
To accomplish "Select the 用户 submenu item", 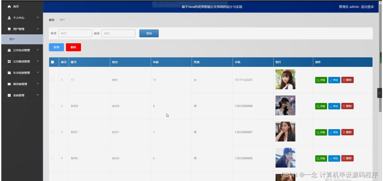I will pyautogui.click(x=22, y=39).
